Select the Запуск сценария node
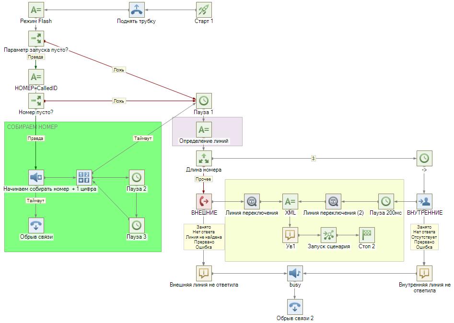The height and width of the screenshot is (323, 454). [328, 235]
